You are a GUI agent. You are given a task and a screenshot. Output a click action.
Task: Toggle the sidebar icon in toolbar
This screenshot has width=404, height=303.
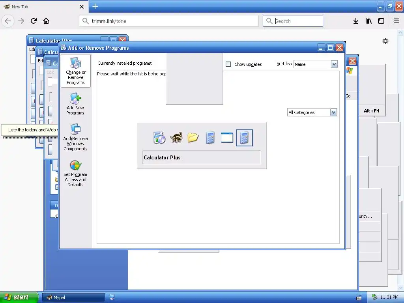tap(381, 21)
